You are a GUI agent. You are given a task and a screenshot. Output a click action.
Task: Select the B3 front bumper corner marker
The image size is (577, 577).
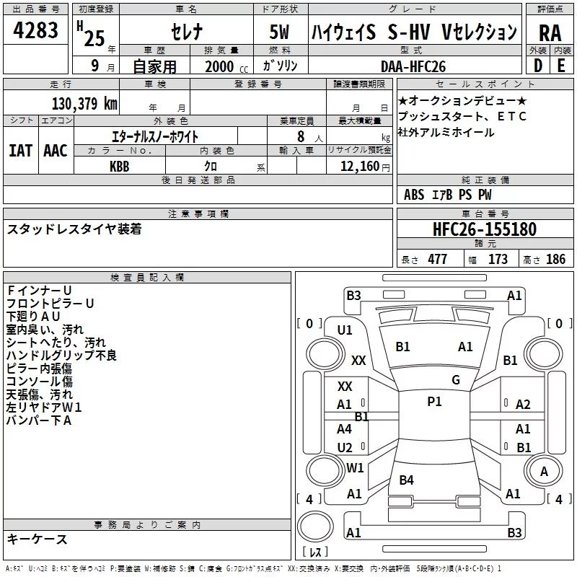(353, 296)
